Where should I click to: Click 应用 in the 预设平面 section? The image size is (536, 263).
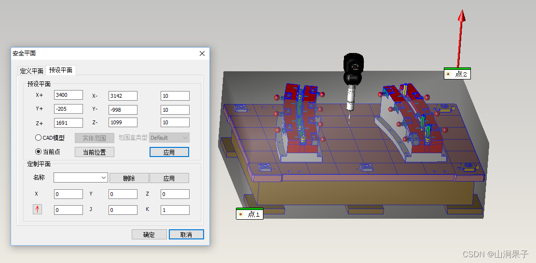tap(169, 152)
